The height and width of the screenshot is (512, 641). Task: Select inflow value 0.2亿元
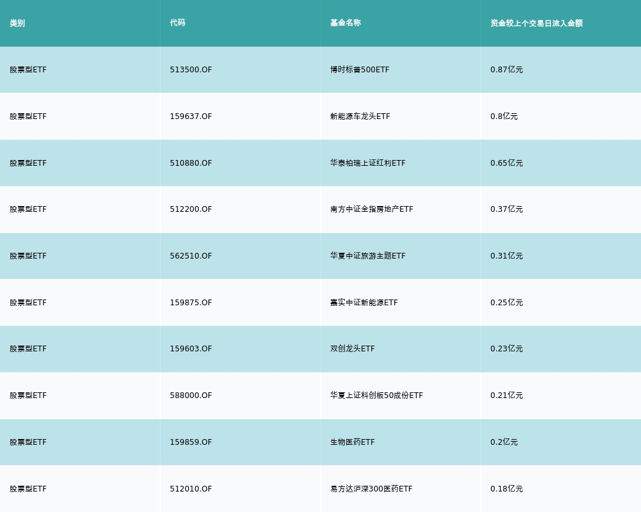[x=504, y=442]
